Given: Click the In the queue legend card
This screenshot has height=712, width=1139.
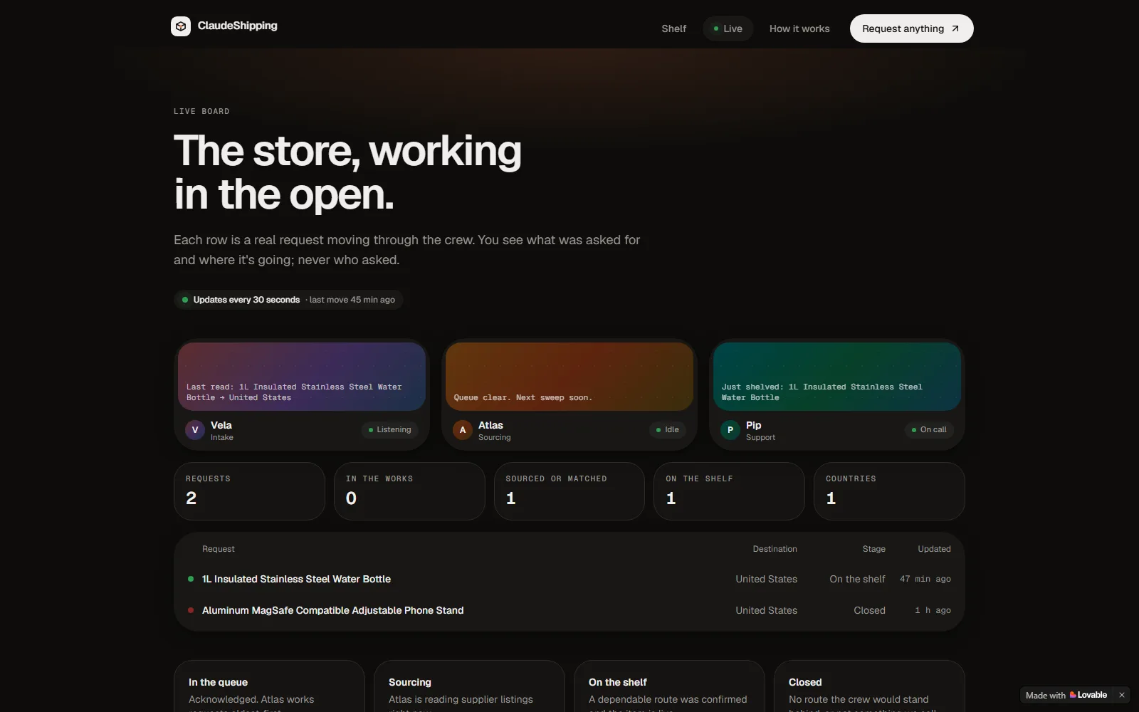Looking at the screenshot, I should point(269,686).
